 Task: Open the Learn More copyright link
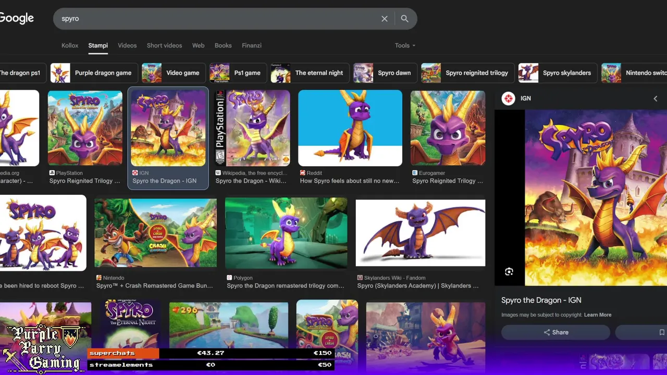click(598, 315)
